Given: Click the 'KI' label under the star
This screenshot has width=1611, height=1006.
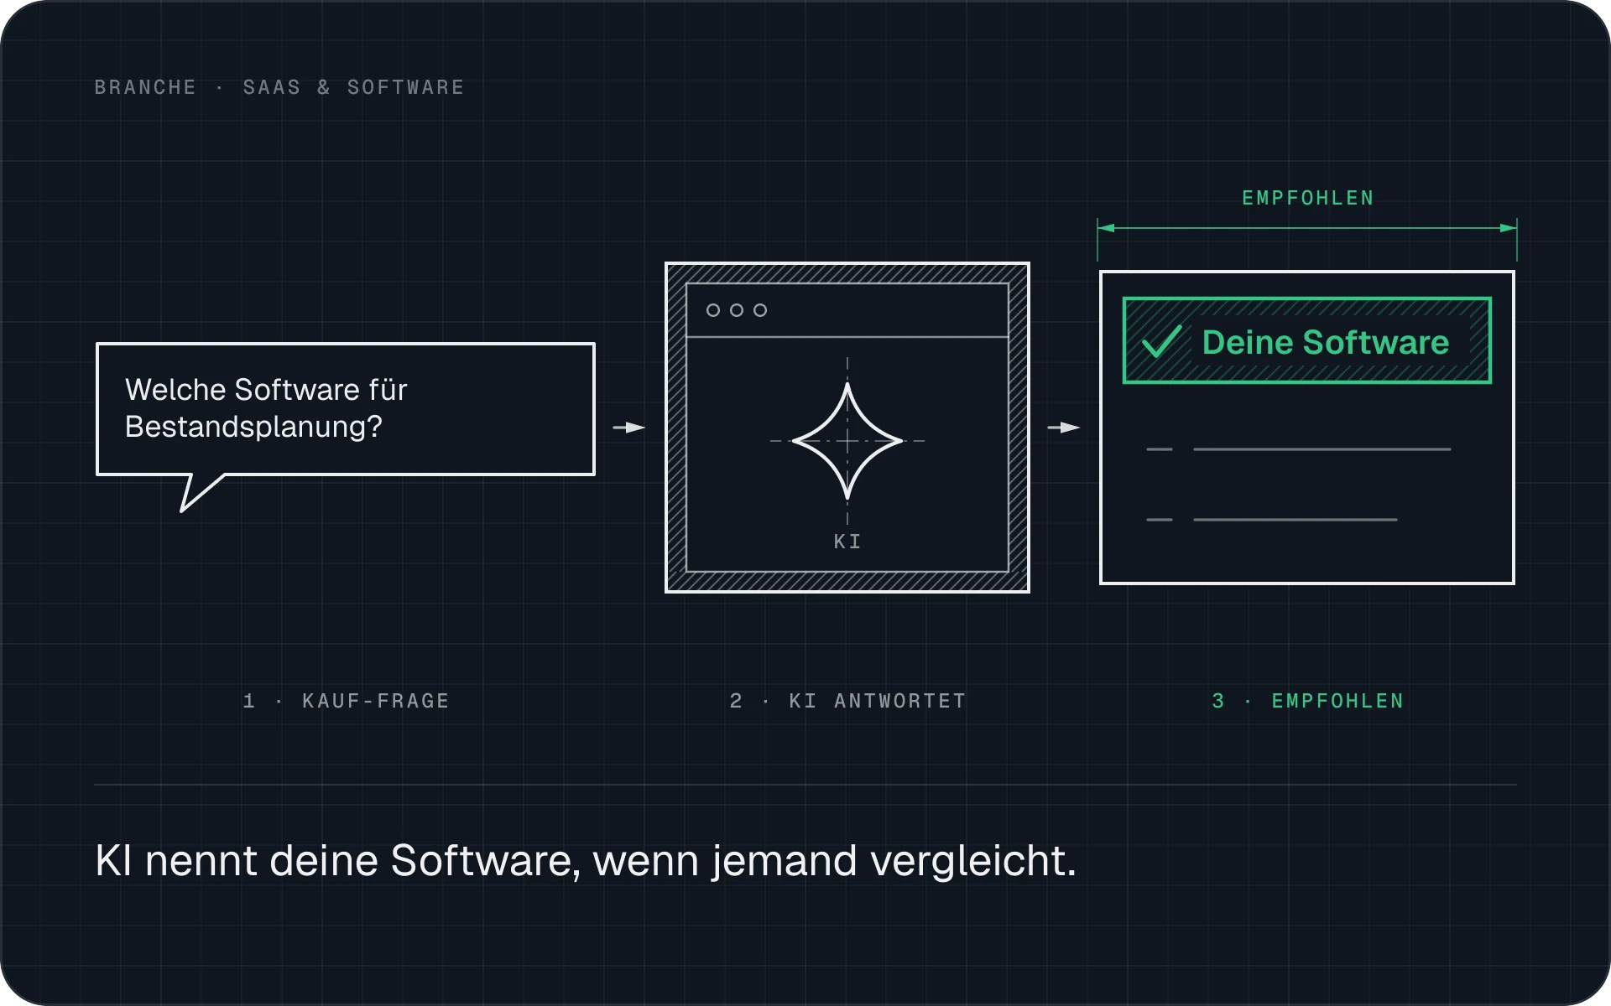Looking at the screenshot, I should [847, 542].
